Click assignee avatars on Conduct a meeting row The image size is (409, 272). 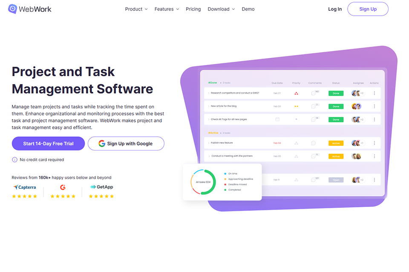pos(356,156)
